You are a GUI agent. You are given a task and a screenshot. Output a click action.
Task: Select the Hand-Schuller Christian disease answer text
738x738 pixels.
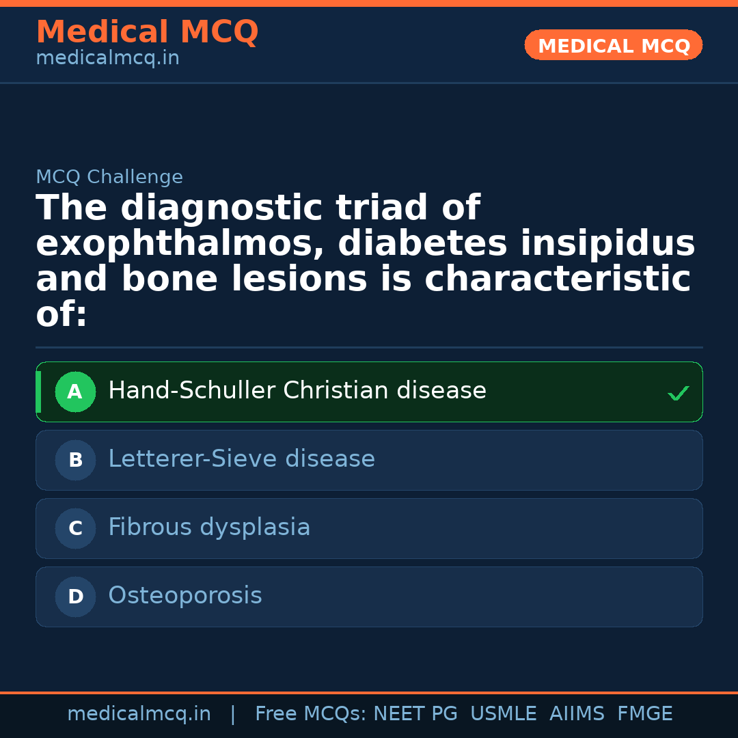[297, 391]
